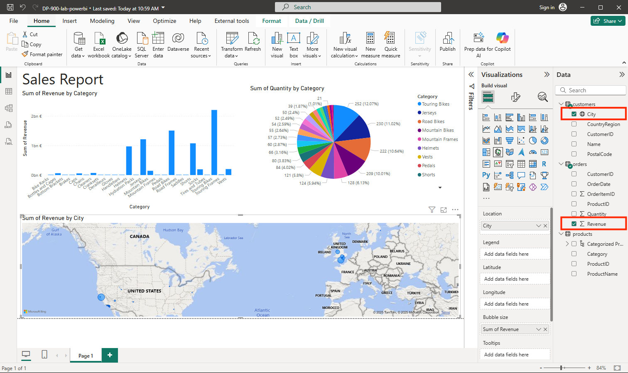
Task: Select the Scatter chart visual
Action: tap(521, 141)
